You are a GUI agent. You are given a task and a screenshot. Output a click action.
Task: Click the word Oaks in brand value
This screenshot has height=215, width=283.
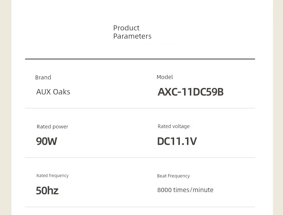(62, 92)
